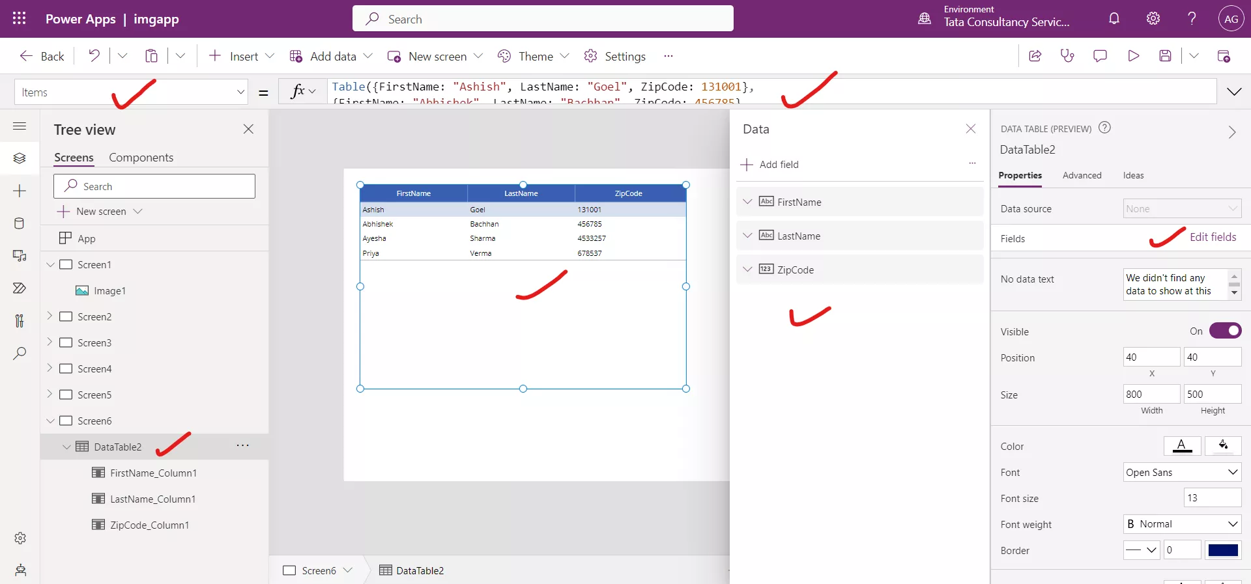Viewport: 1251px width, 584px height.
Task: Switch to the Components tab
Action: click(141, 158)
